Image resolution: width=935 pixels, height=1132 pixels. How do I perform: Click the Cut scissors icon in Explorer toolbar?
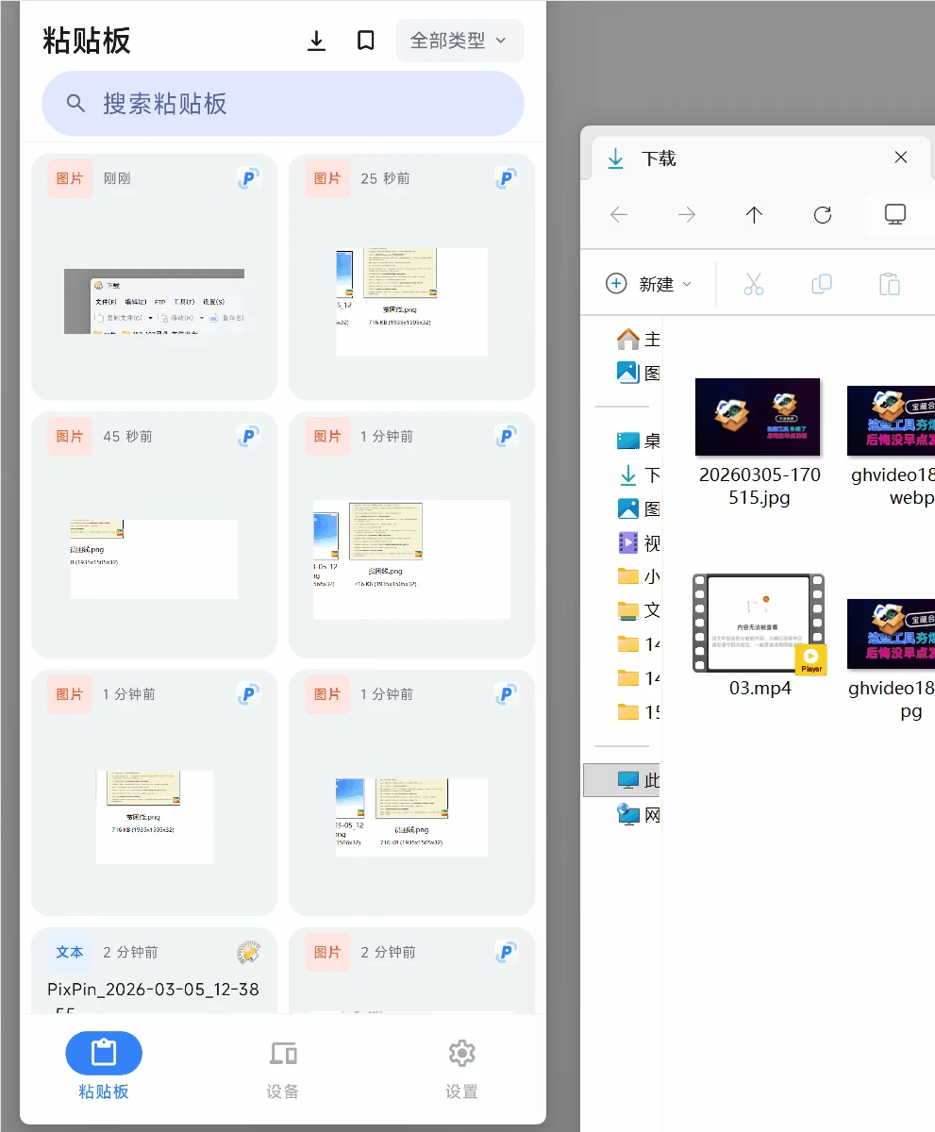[753, 284]
